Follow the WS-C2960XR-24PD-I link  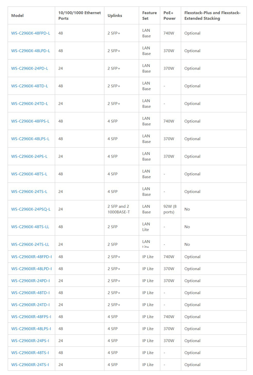[31, 281]
